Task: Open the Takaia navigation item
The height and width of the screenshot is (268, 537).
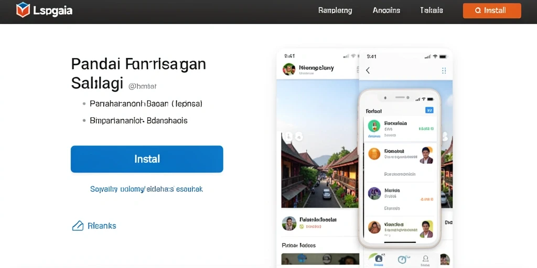Action: (x=432, y=10)
